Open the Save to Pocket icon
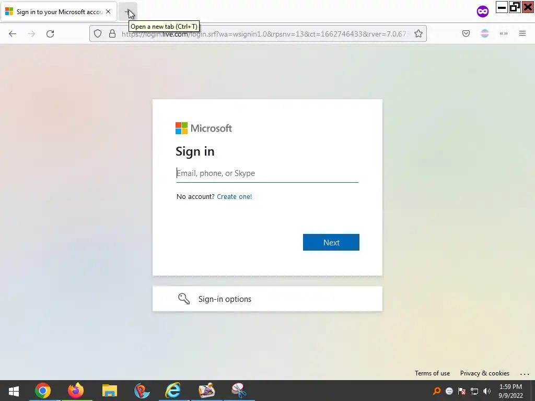 (x=466, y=33)
